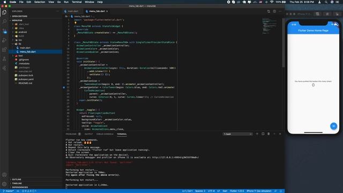Expand the OPEN EDITORS section
The height and width of the screenshot is (193, 343).
tap(20, 17)
